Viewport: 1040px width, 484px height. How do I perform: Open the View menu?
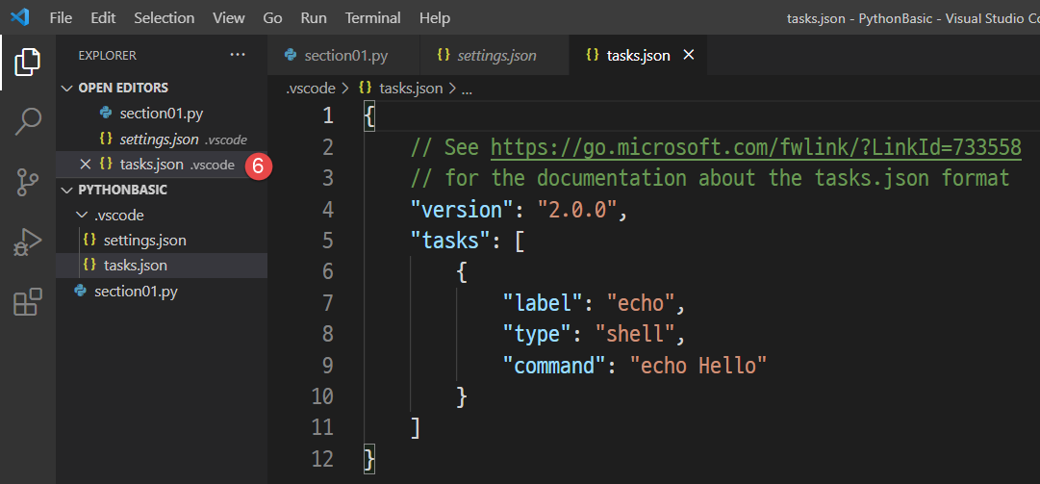[229, 18]
